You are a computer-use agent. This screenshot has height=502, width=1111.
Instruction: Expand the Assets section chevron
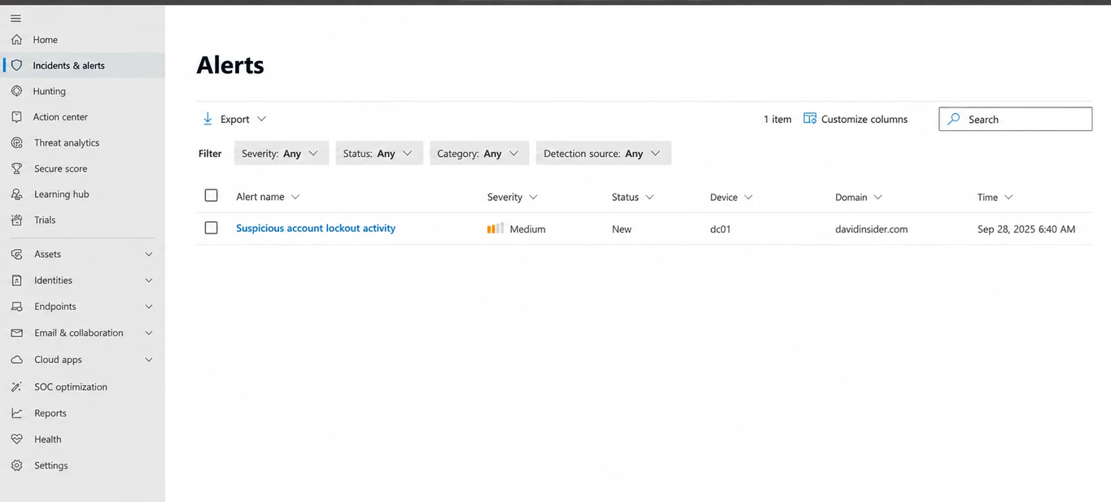(149, 254)
